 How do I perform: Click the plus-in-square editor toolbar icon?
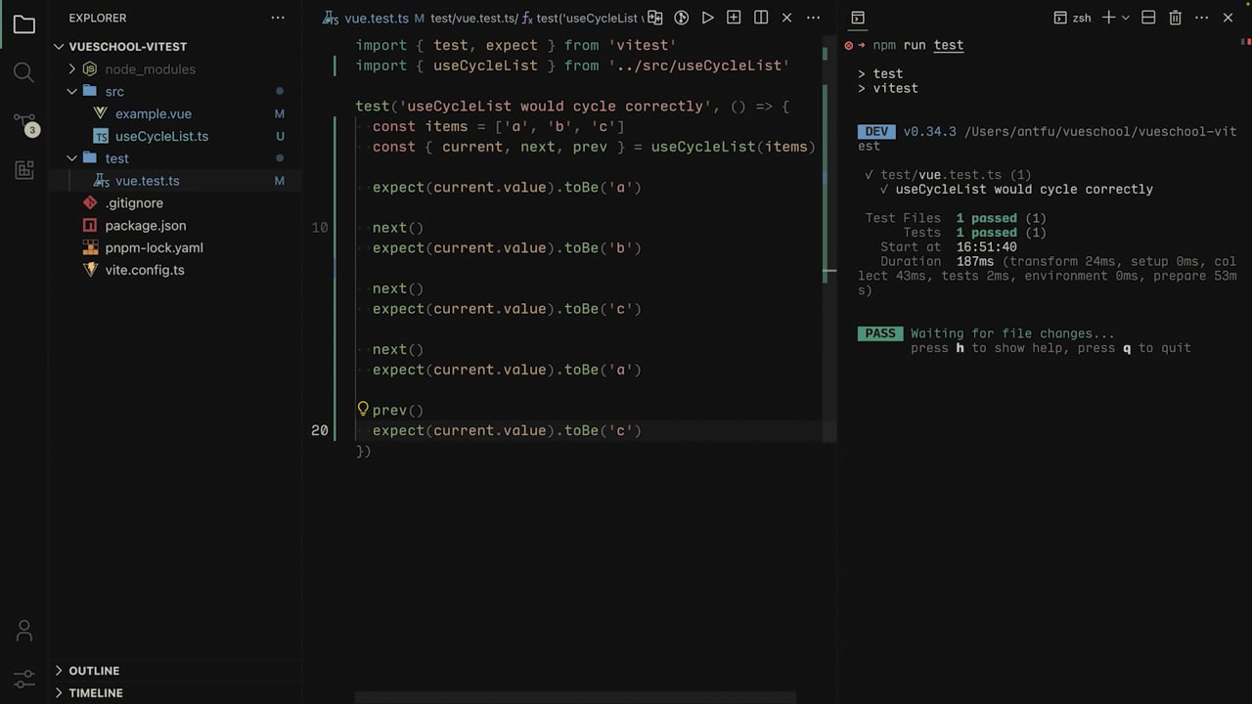[x=734, y=18]
